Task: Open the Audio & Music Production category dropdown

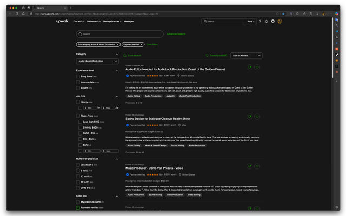Action: click(x=97, y=62)
